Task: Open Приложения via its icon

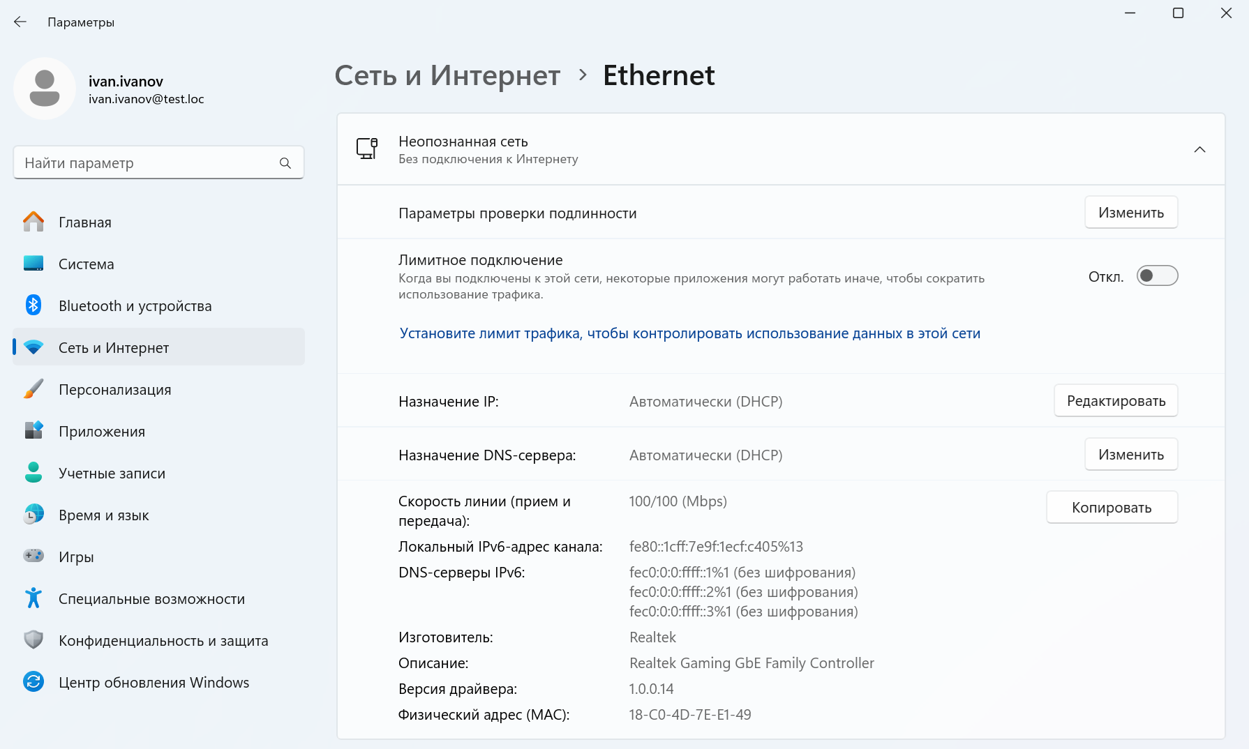Action: [x=33, y=431]
